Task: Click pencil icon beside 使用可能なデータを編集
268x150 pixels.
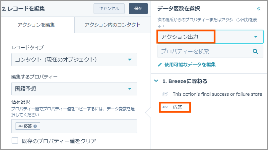Action: coord(160,65)
